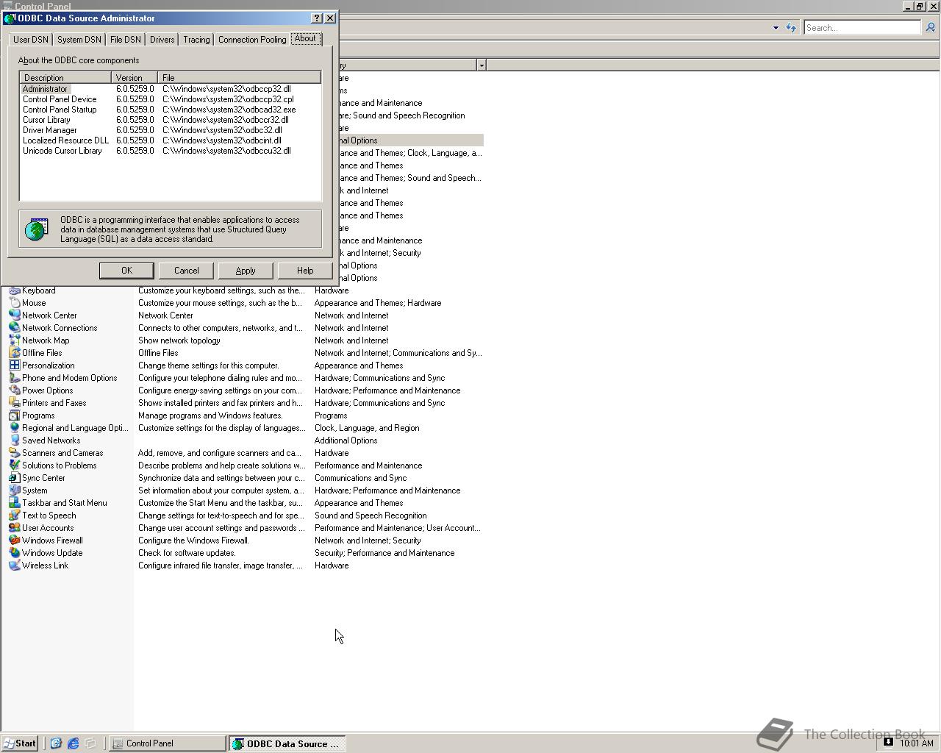Open Saved Networks icon
The image size is (941, 753).
[14, 440]
